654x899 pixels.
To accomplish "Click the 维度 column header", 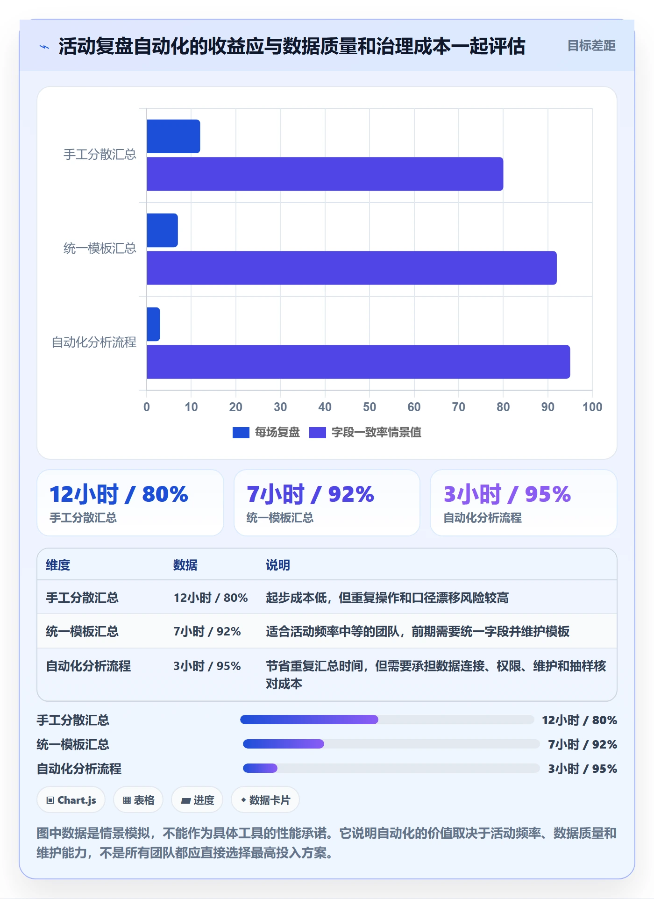I will (58, 565).
